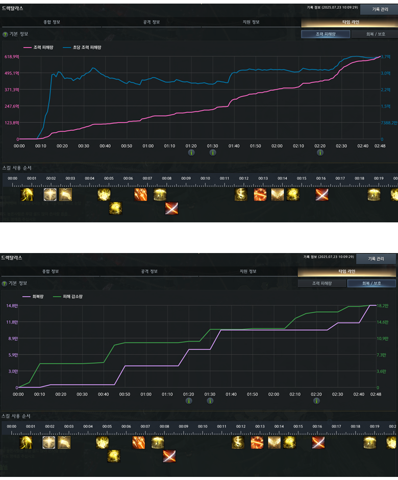Click green help icon beside 기본 정보, upper panel

tap(5, 34)
